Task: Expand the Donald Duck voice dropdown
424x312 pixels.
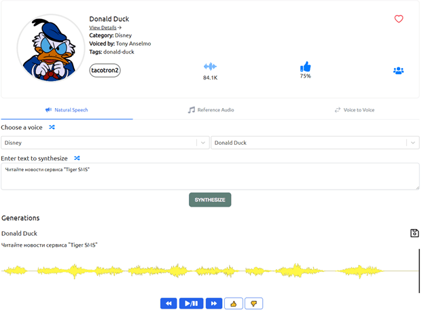Action: point(412,143)
